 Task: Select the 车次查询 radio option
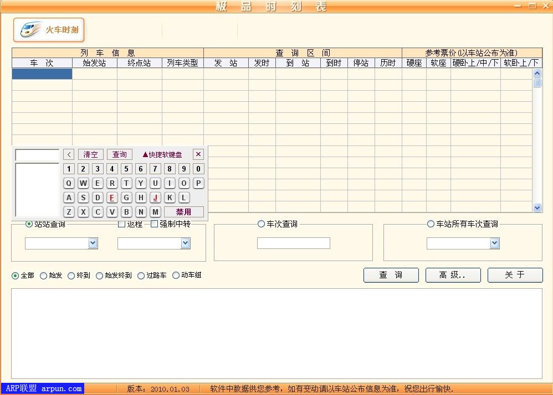click(x=261, y=224)
